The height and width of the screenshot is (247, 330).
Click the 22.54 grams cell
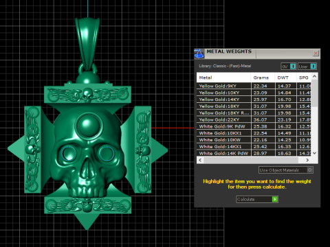(263, 133)
